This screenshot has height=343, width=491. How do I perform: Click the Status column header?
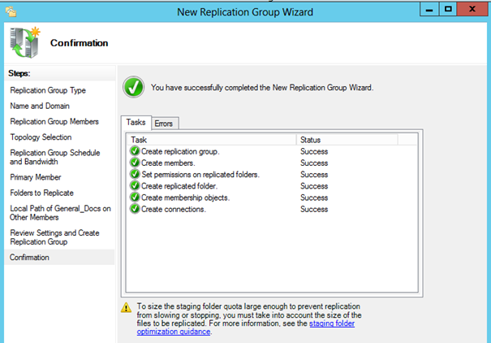(310, 140)
